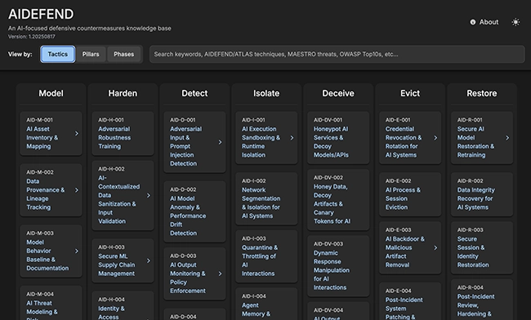531x320 pixels.
Task: Expand Secure ML Supply Chain Management chevron
Action: 149,260
